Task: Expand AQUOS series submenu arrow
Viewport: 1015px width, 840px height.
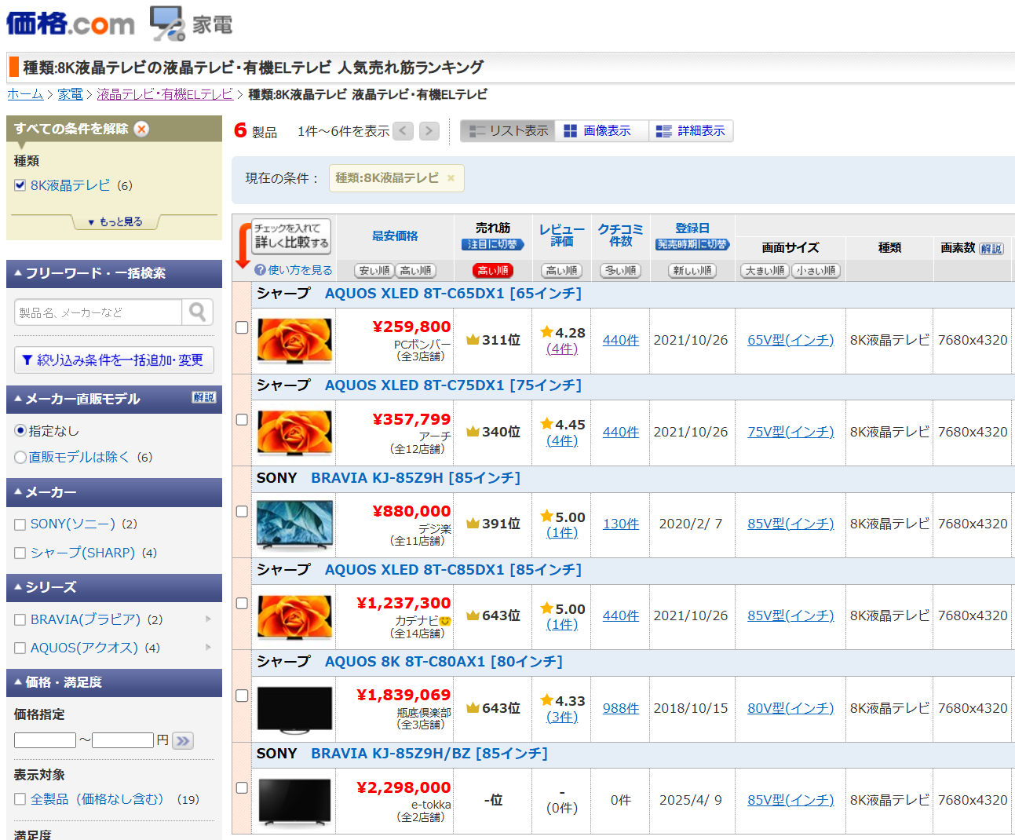Action: point(208,648)
